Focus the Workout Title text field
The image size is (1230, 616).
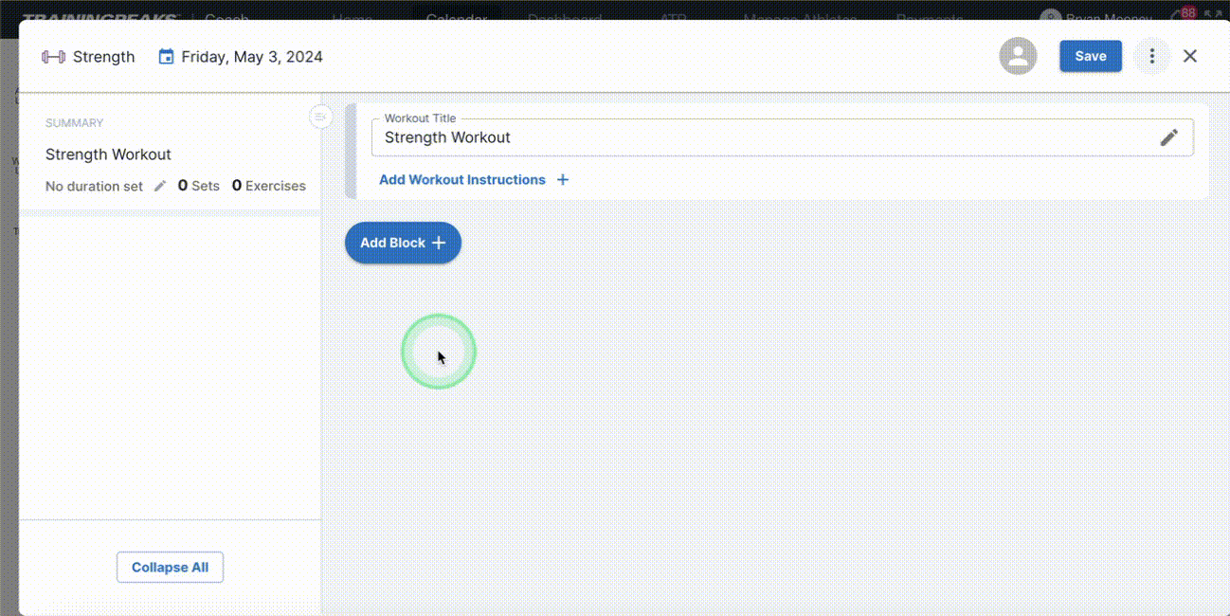point(758,137)
